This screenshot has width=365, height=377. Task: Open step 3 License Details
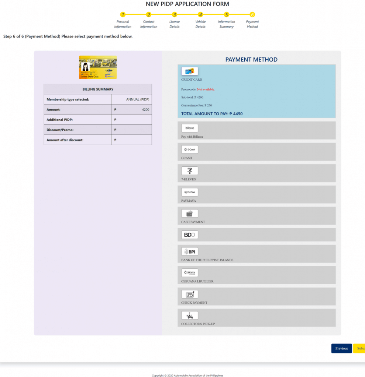pos(175,15)
